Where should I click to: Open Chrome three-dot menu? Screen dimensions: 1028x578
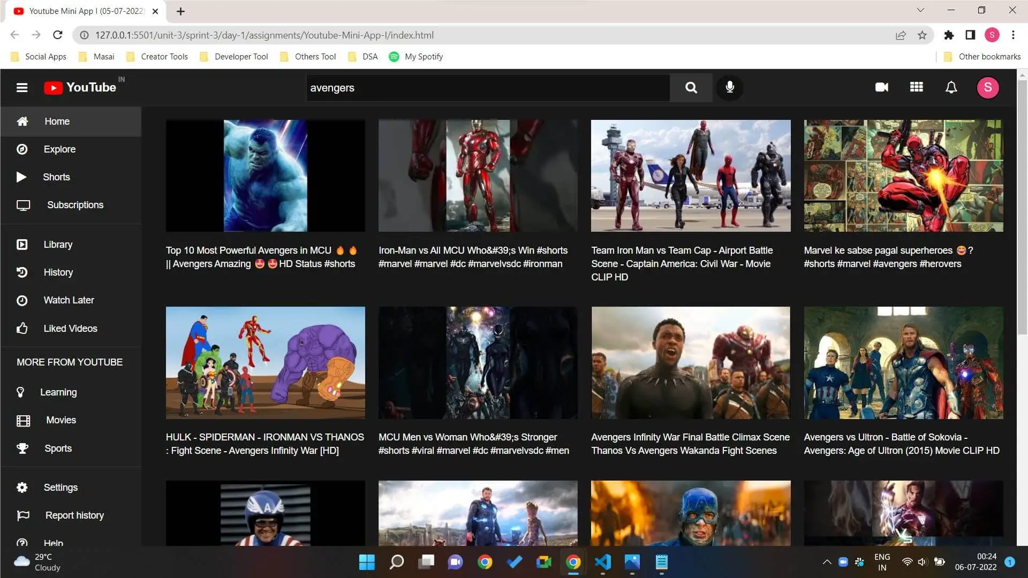coord(1013,35)
